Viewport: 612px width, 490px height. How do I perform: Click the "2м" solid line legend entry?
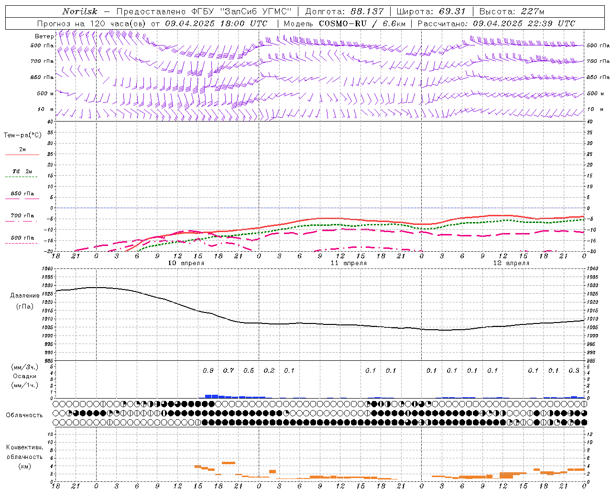coord(22,150)
